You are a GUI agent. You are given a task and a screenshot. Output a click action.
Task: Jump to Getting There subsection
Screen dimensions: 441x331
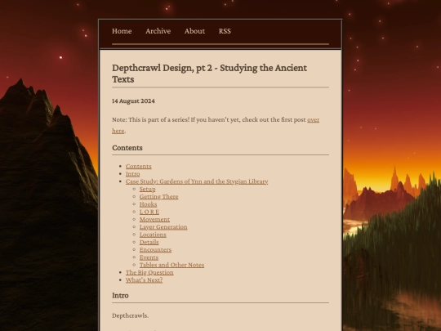tap(159, 196)
